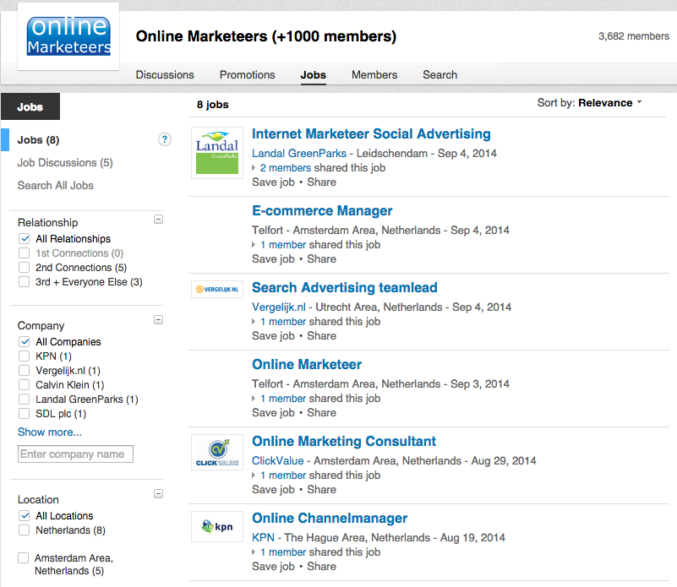Visit the ClickValue company name link
Screen dimensions: 677x587
[278, 460]
